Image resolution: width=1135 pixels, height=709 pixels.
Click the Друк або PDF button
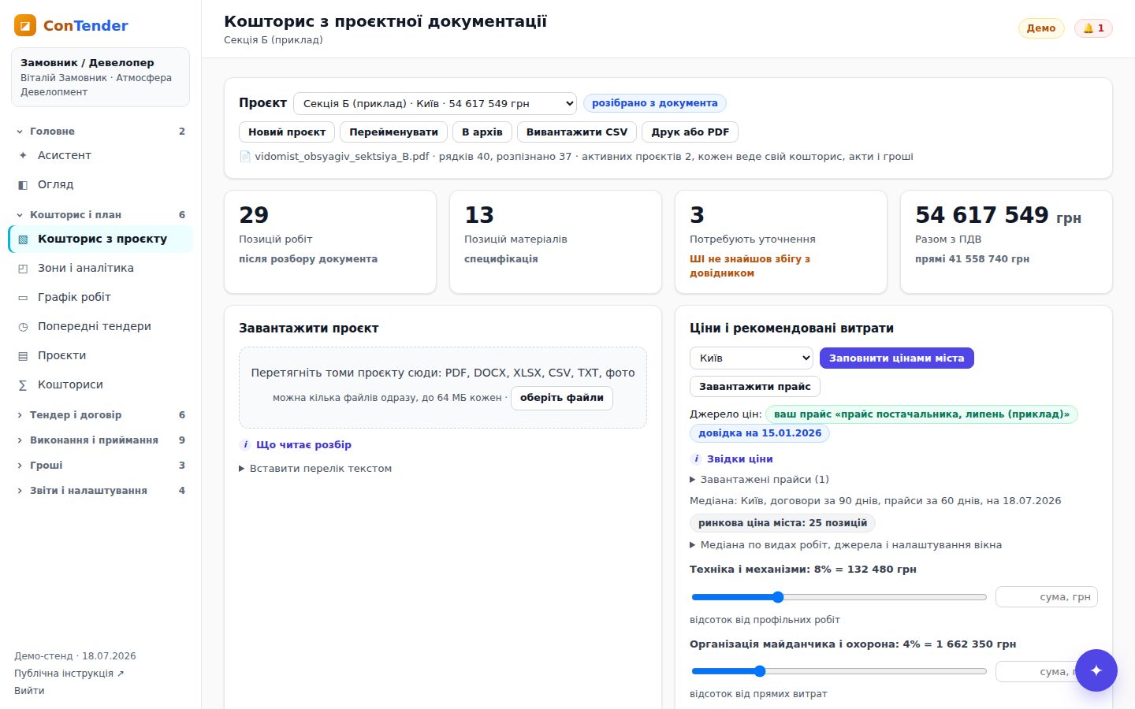690,132
